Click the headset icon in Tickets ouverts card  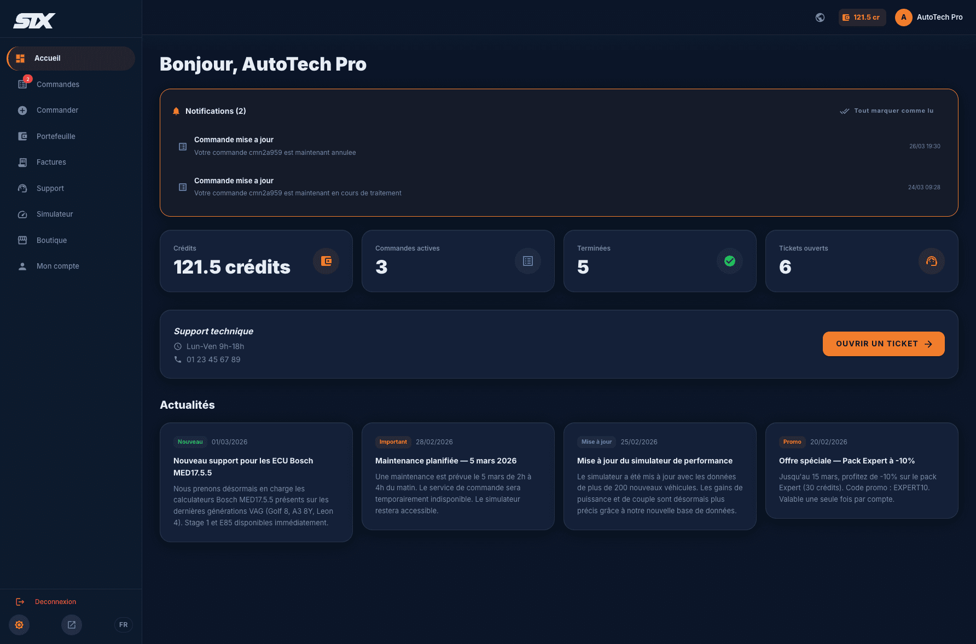932,261
